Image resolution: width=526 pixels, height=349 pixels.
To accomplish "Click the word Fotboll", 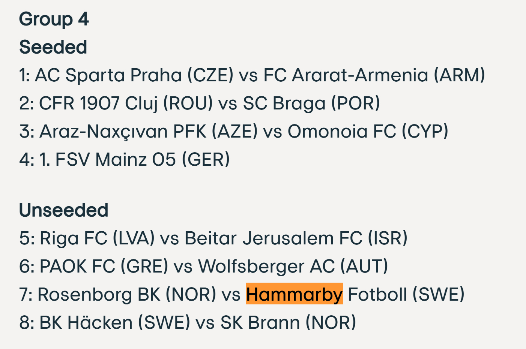I will [x=377, y=294].
